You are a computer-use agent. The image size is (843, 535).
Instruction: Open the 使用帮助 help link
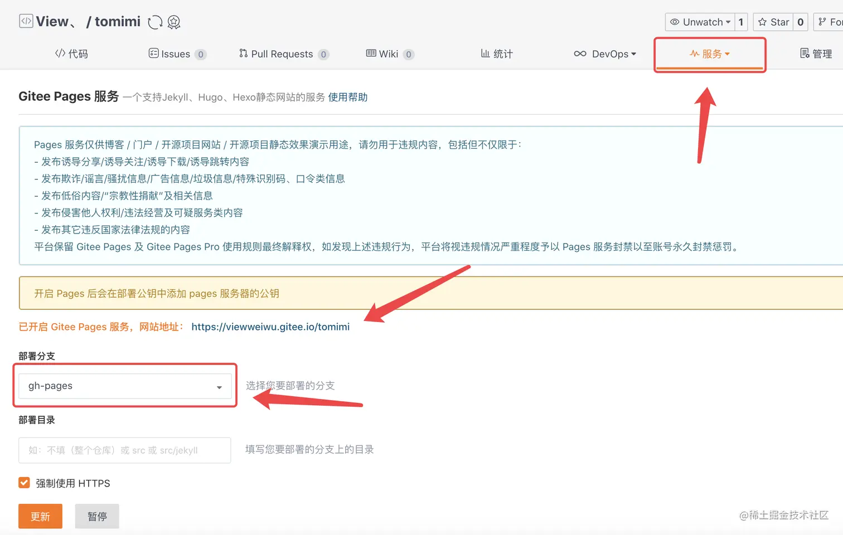click(x=348, y=98)
